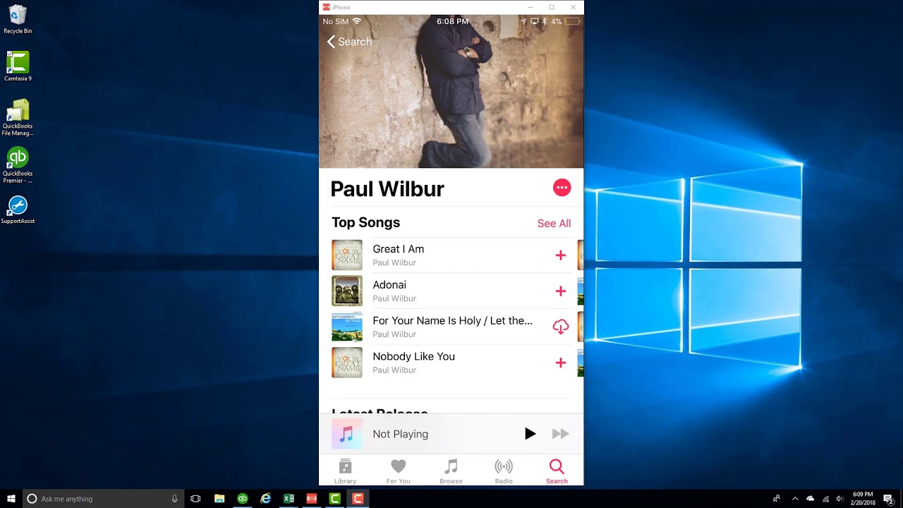Click the Ask me anything search box
This screenshot has height=508, width=903.
point(103,498)
